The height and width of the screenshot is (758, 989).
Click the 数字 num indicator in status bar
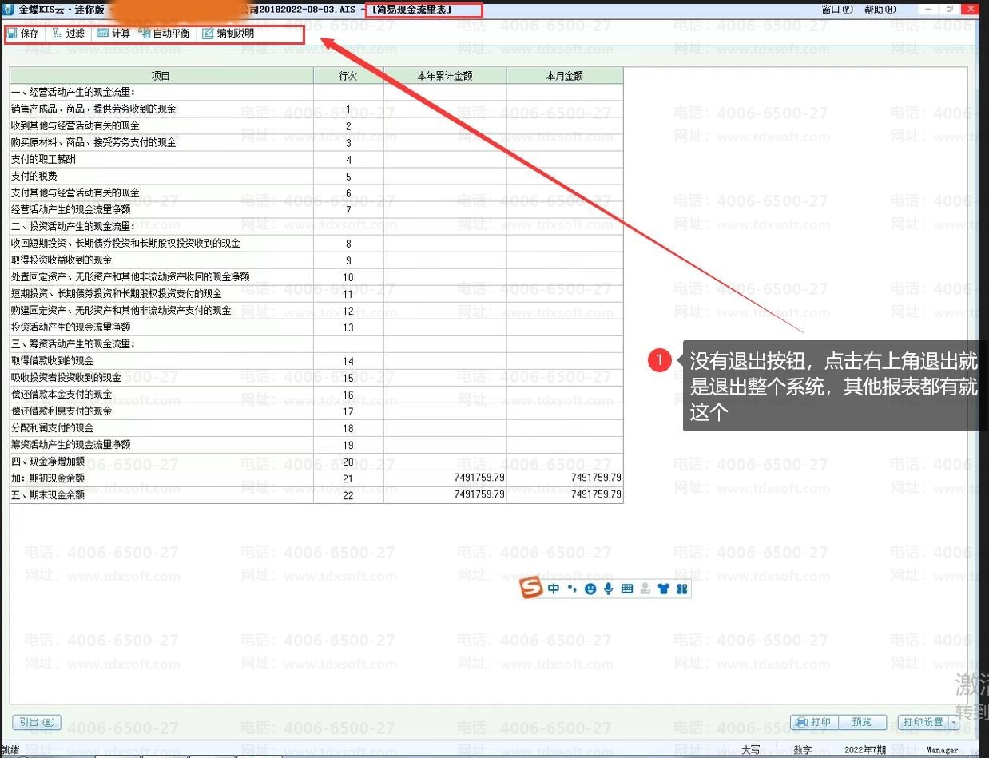point(802,750)
